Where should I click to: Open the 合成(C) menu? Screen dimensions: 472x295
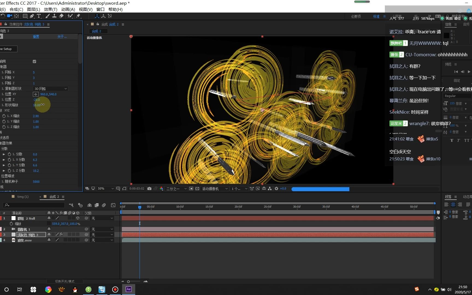16,9
